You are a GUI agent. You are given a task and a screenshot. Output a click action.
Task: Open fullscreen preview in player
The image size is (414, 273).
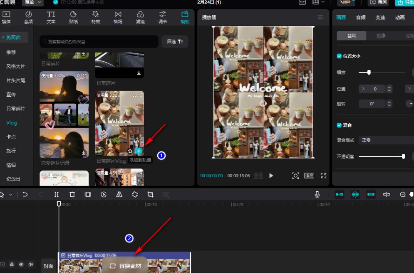tap(323, 175)
